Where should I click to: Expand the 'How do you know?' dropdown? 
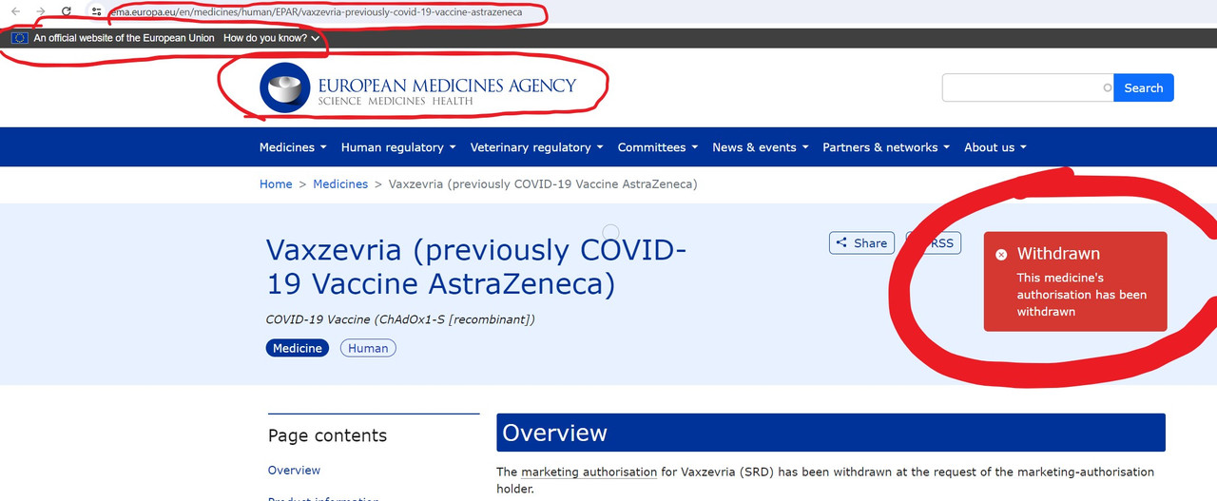(x=271, y=38)
